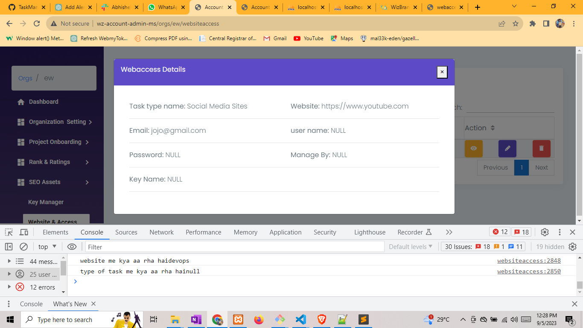
Task: Click the share page icon in address bar
Action: (502, 23)
